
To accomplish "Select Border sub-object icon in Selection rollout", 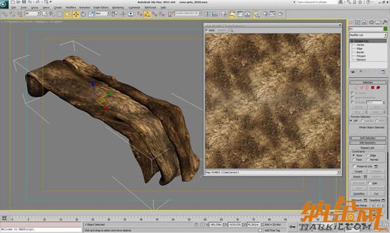I will pos(367,88).
